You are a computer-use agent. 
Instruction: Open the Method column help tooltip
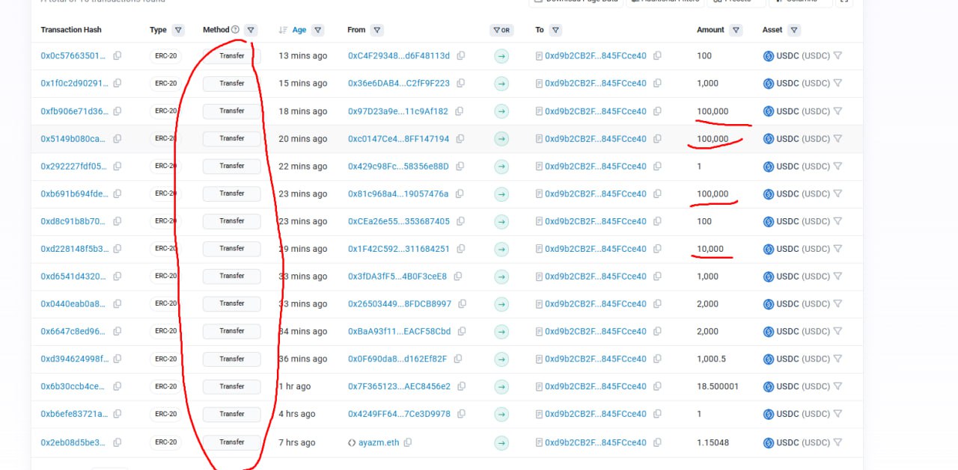click(x=235, y=30)
